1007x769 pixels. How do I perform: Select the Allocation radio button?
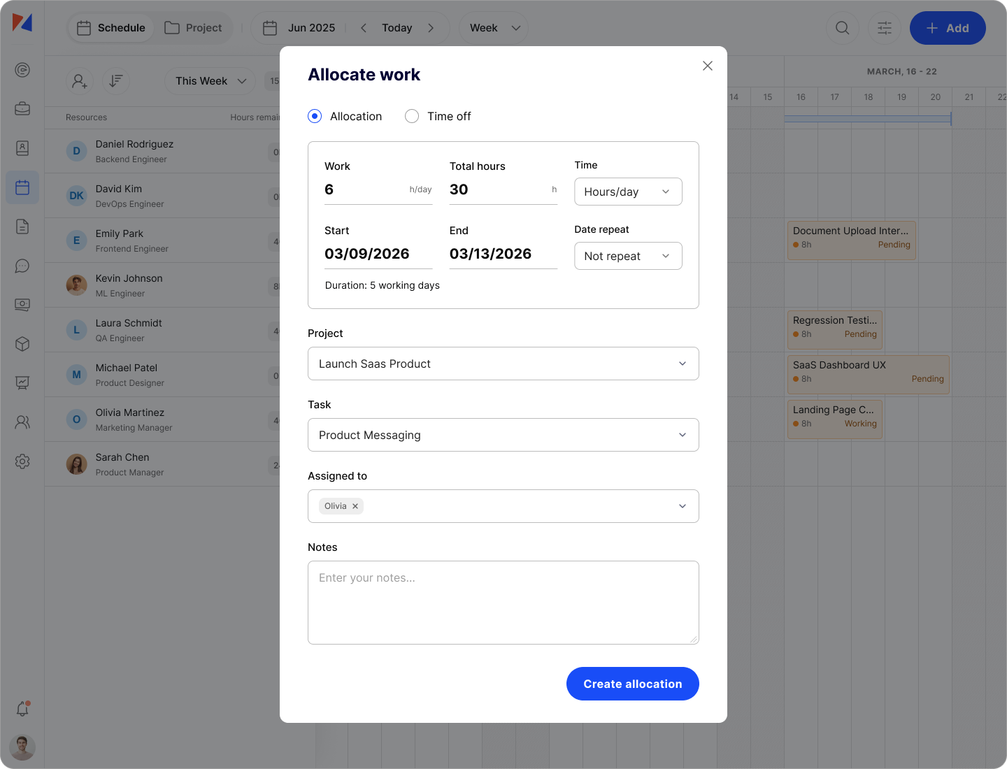click(x=315, y=116)
